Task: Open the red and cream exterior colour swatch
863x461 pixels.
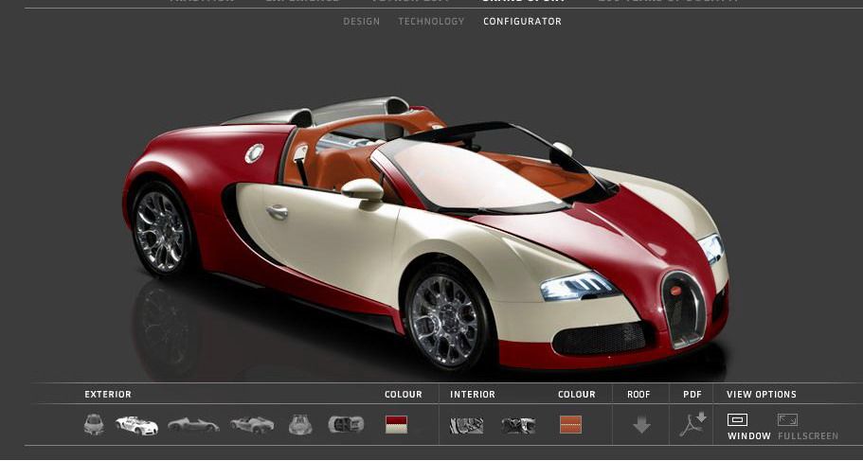Action: click(396, 425)
